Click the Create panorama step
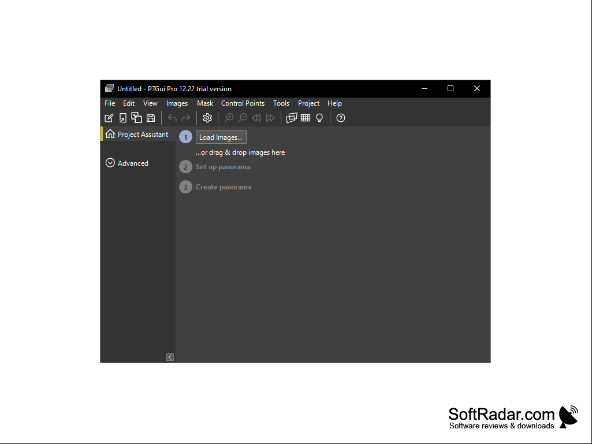Screen dimensions: 592x444 [x=224, y=187]
